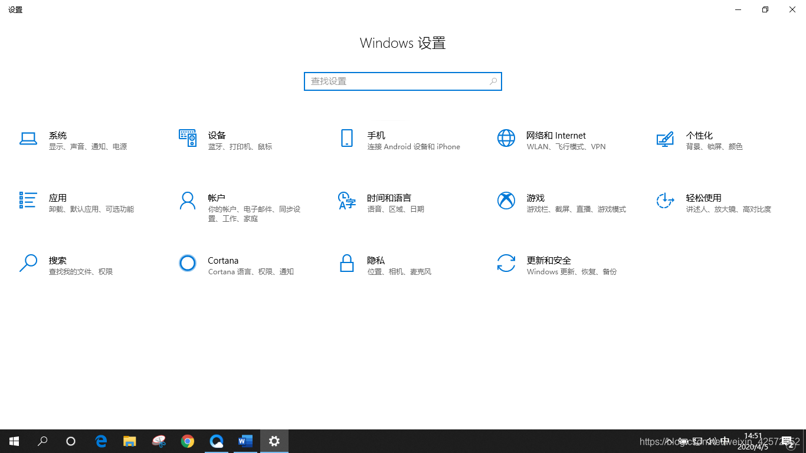Open the 时间和语言 icon
806x453 pixels.
[x=347, y=201]
